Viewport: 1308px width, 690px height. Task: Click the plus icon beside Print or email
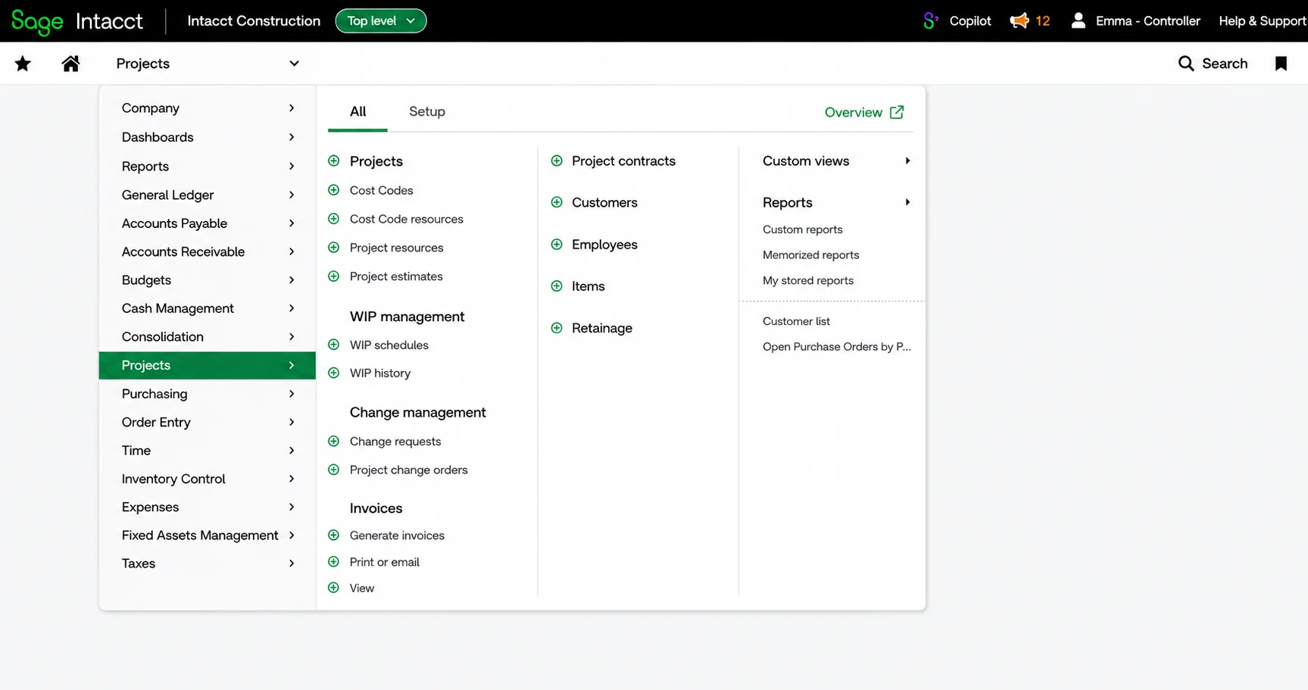coord(333,561)
